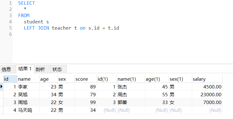This screenshot has height=119, width=233.
Task: Select the (Null) name(1) cell
Action: [131, 110]
